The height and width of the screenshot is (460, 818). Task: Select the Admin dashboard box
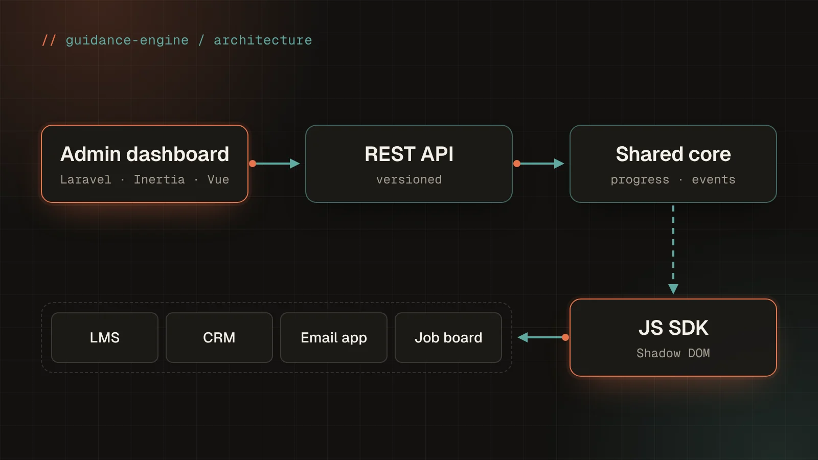pyautogui.click(x=145, y=164)
